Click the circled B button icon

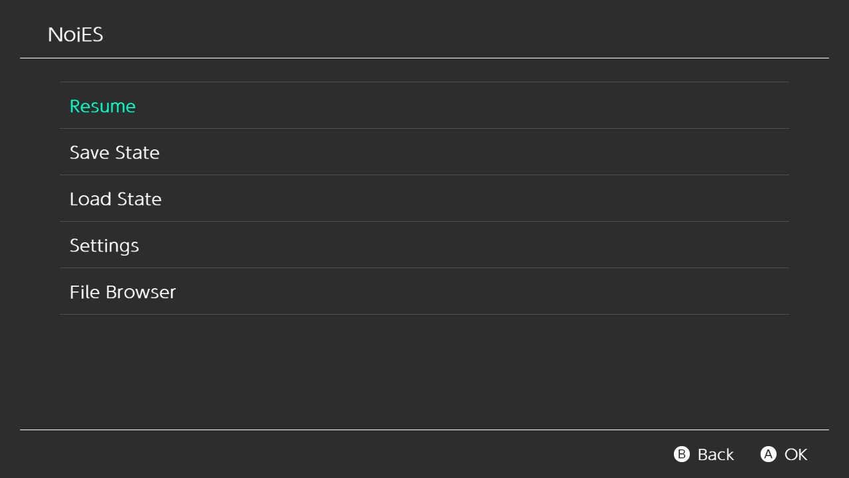coord(682,454)
